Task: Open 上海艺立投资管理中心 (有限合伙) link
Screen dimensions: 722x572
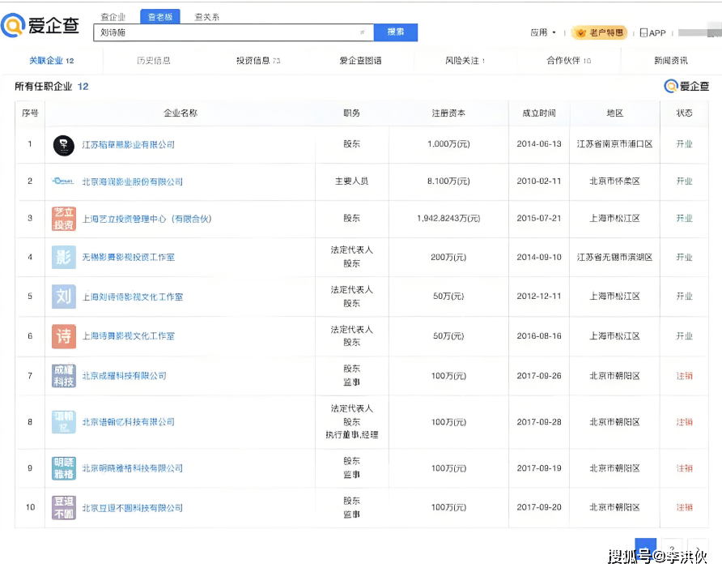Action: pos(147,219)
